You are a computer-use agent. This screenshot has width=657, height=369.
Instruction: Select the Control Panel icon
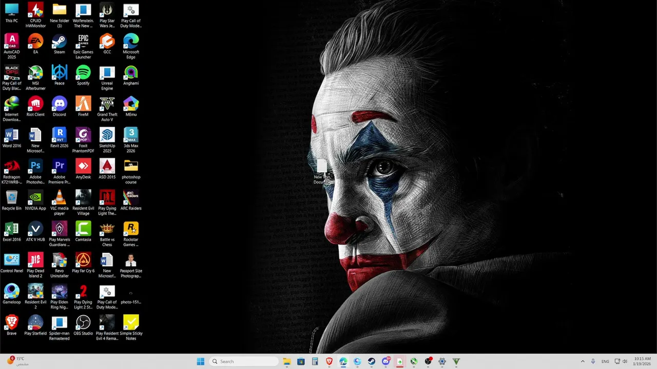coord(11,263)
